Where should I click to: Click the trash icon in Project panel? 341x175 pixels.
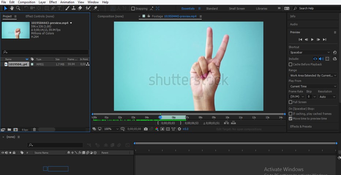click(34, 130)
